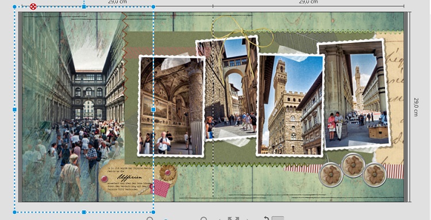The width and height of the screenshot is (431, 220).
Task: Click the top-right round corner selection handle
Action: tap(153, 6)
